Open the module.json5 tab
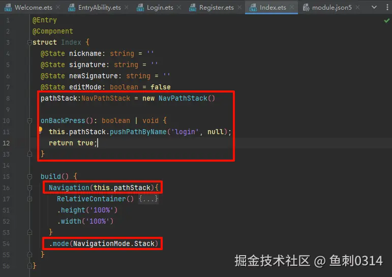 331,8
